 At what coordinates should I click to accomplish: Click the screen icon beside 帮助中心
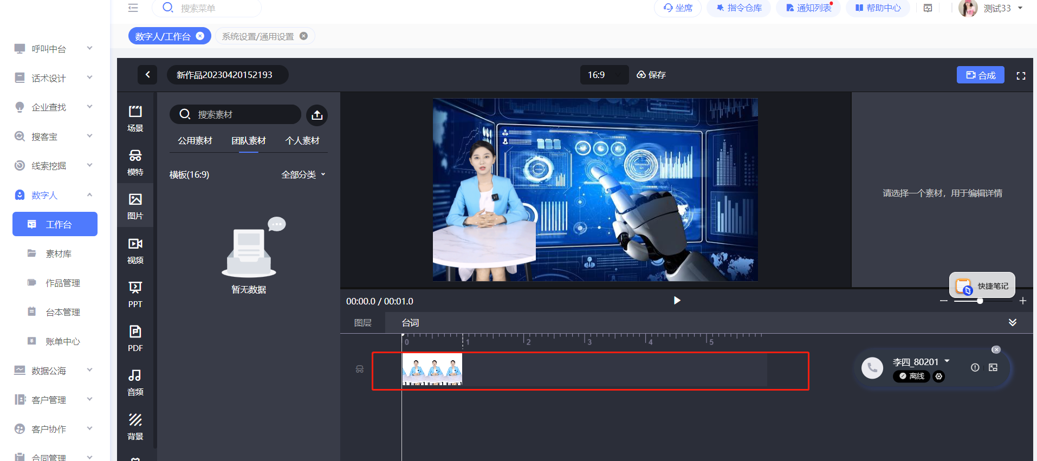pyautogui.click(x=928, y=8)
